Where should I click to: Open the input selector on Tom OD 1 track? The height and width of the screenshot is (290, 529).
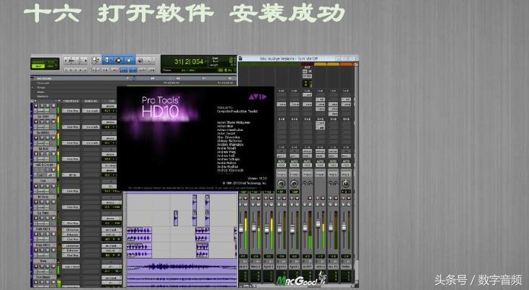(x=112, y=230)
